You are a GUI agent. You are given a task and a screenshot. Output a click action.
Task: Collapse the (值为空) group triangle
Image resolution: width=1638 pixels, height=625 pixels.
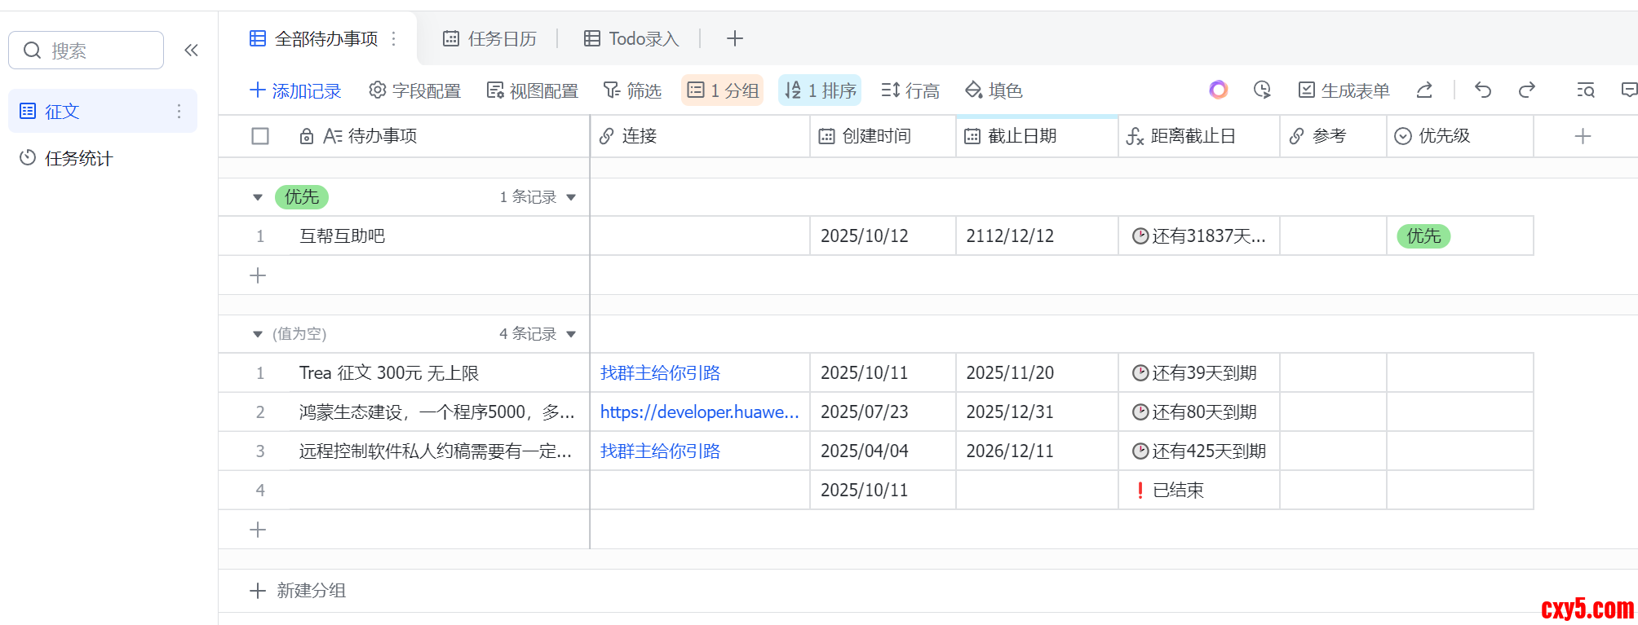(258, 334)
